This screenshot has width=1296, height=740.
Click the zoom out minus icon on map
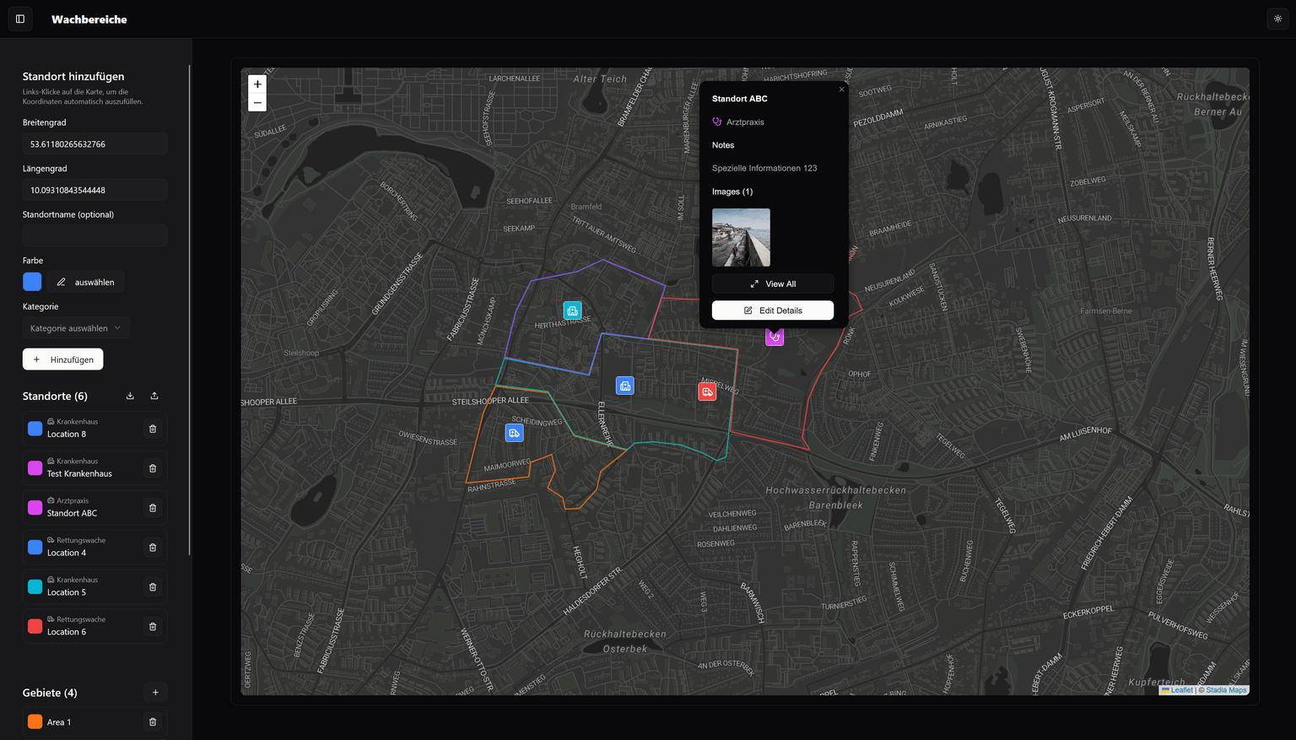pyautogui.click(x=257, y=102)
